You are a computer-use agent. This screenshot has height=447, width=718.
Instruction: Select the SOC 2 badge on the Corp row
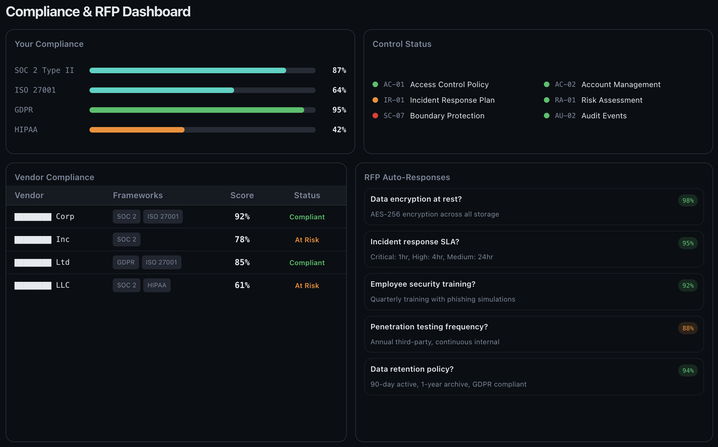[126, 216]
